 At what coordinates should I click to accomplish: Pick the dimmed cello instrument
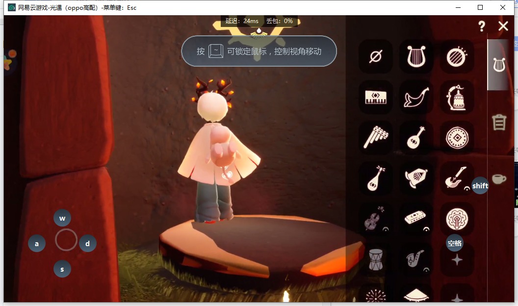coord(376,219)
